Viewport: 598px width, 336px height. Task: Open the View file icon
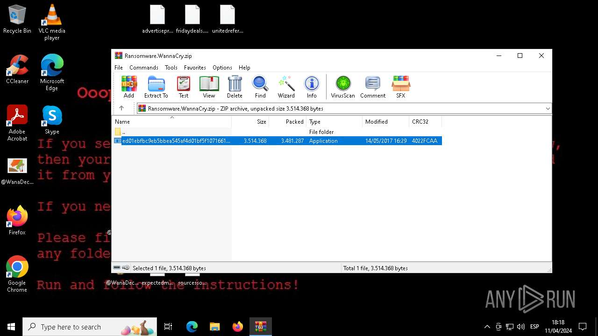click(209, 87)
